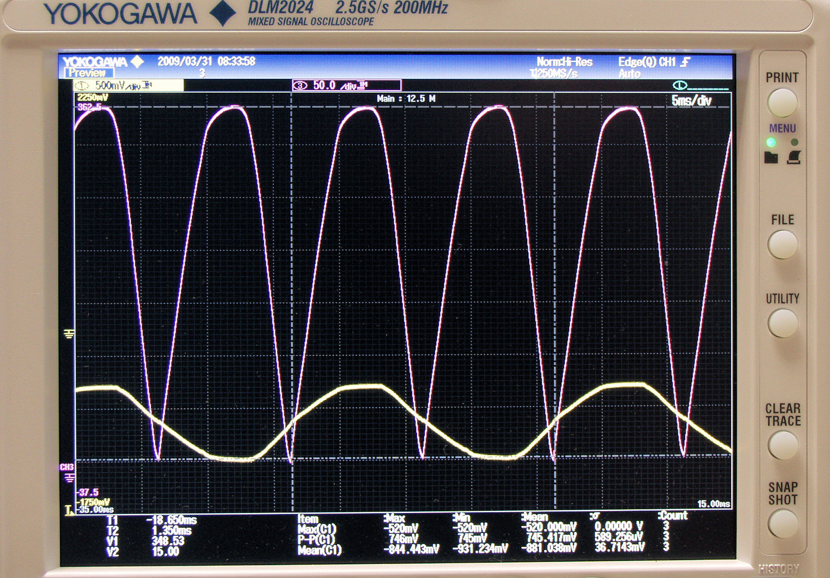Click the clock icon above 5ms/div

click(680, 86)
